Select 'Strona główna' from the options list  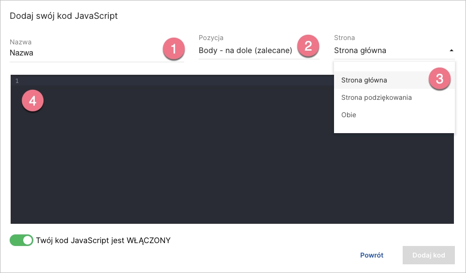tap(364, 80)
